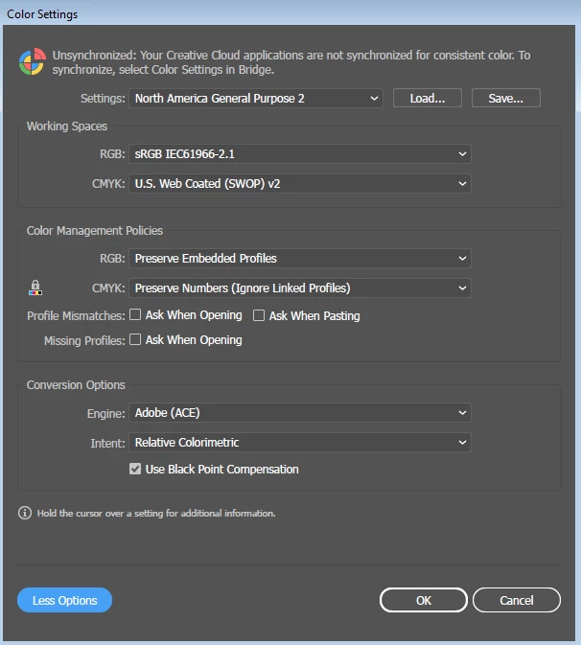Enable Missing Profiles Ask When Opening
The image size is (581, 645).
click(x=135, y=339)
